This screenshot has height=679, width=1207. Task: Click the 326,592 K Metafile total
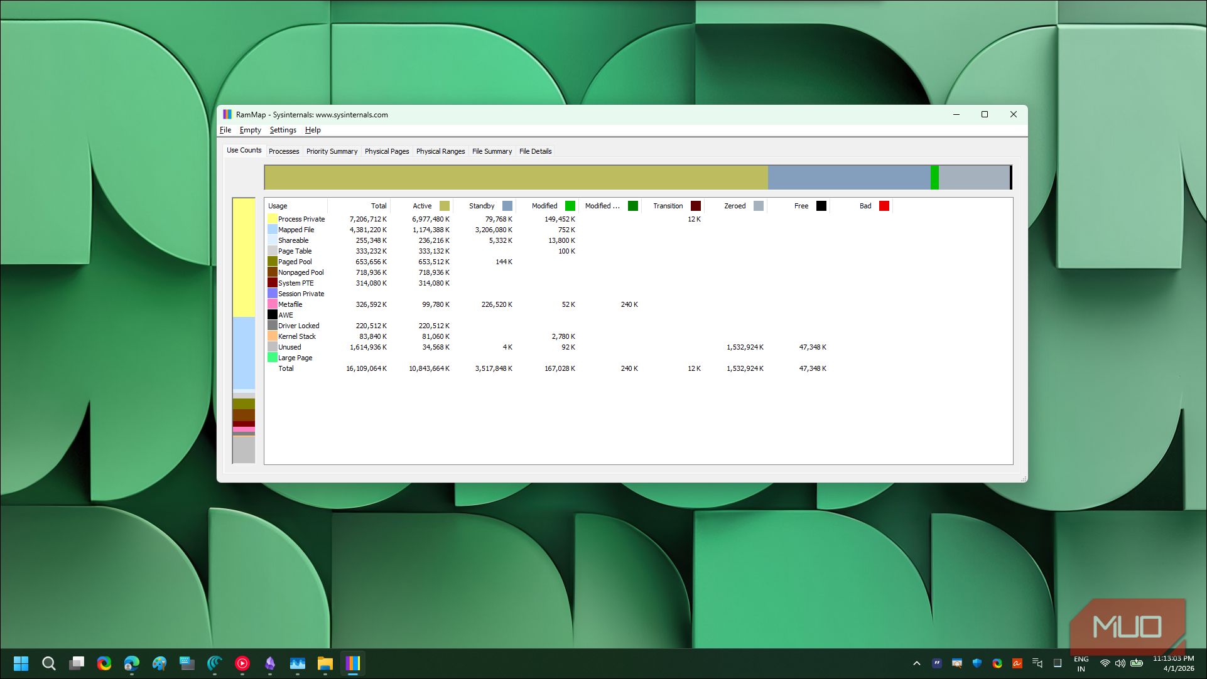[x=372, y=304]
